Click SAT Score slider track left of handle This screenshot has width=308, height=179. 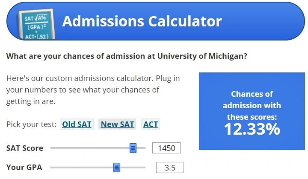coord(90,148)
